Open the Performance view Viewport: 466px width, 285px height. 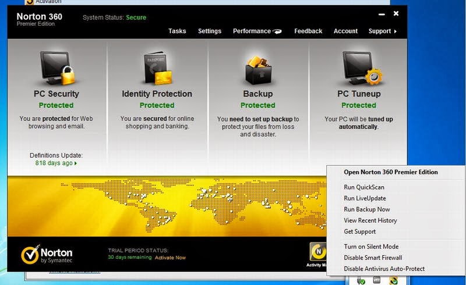(252, 31)
